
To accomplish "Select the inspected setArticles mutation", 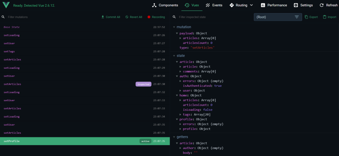I will (85, 84).
